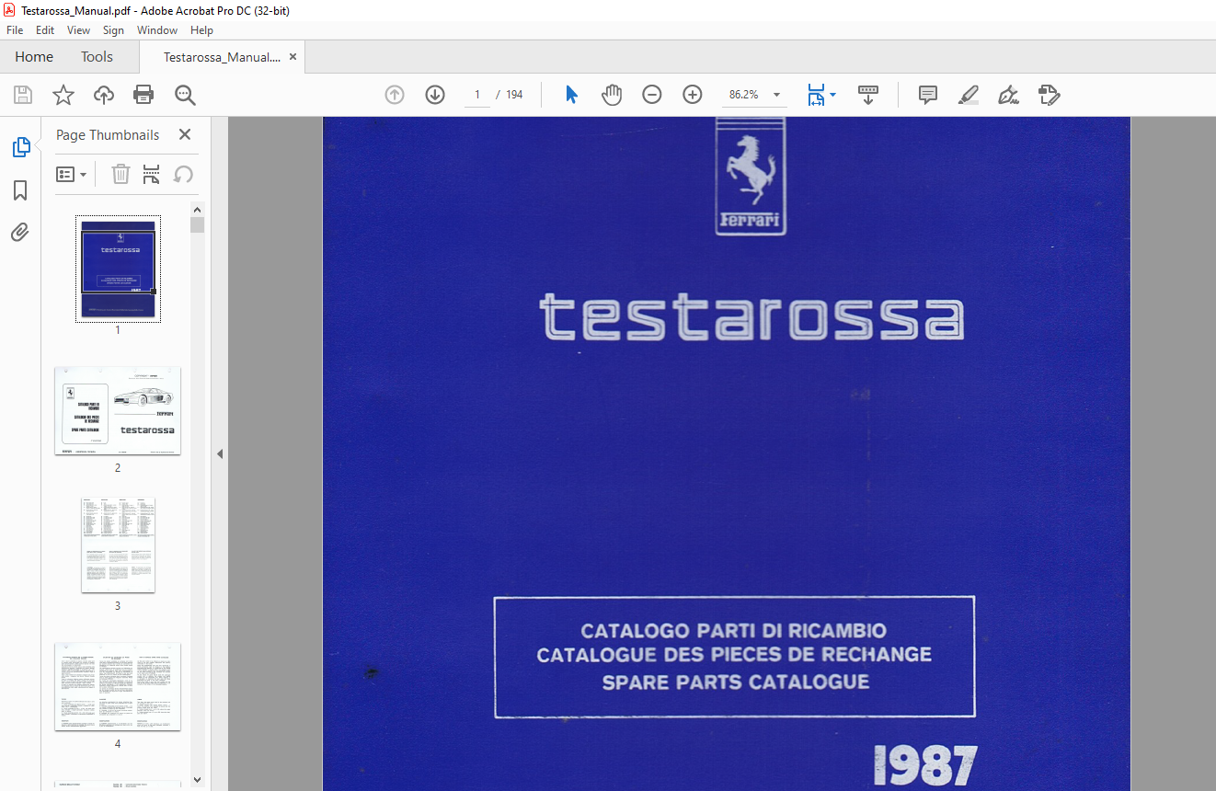Open the Help menu
Image resolution: width=1216 pixels, height=791 pixels.
click(201, 30)
